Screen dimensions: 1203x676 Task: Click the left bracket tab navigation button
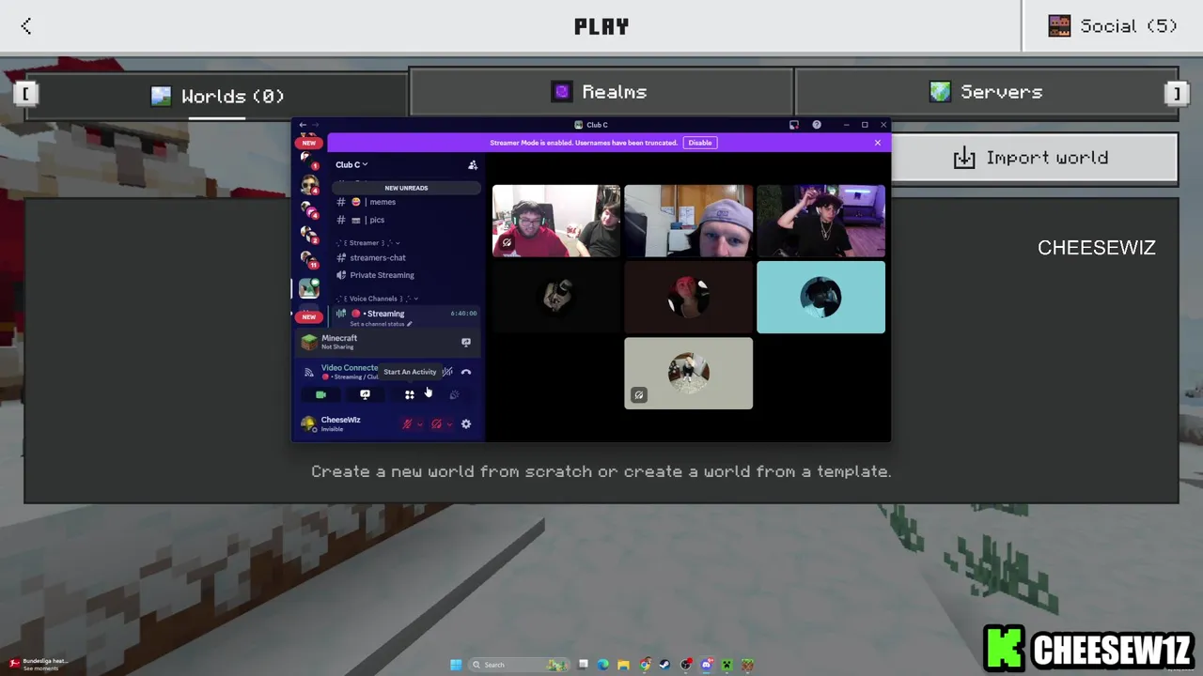coord(25,93)
